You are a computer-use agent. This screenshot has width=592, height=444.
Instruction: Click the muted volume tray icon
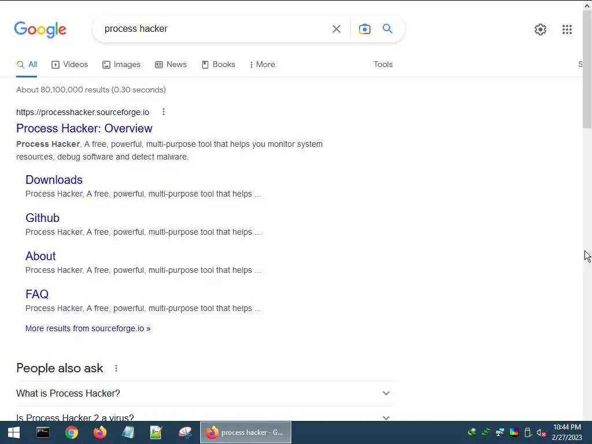coord(541,432)
